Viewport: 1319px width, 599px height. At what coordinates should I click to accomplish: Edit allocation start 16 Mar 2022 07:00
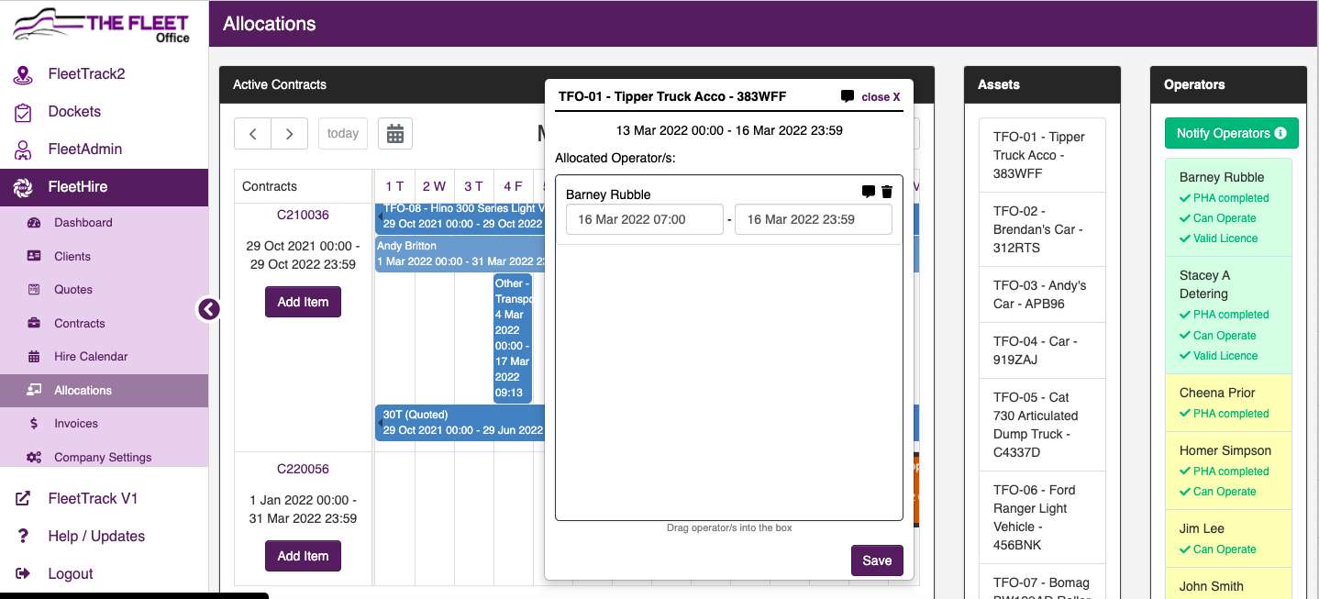[x=645, y=219]
